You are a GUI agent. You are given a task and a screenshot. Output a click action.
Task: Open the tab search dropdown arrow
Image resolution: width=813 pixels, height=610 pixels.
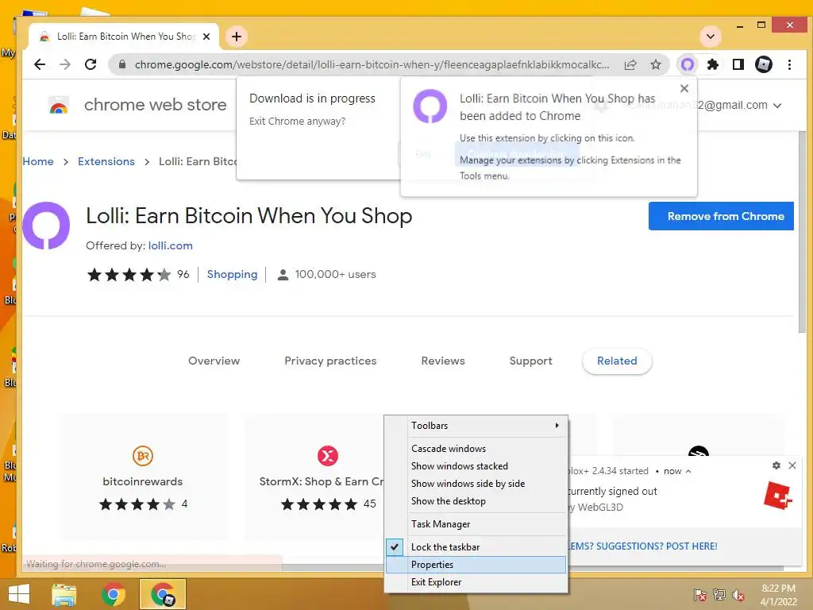tap(711, 37)
